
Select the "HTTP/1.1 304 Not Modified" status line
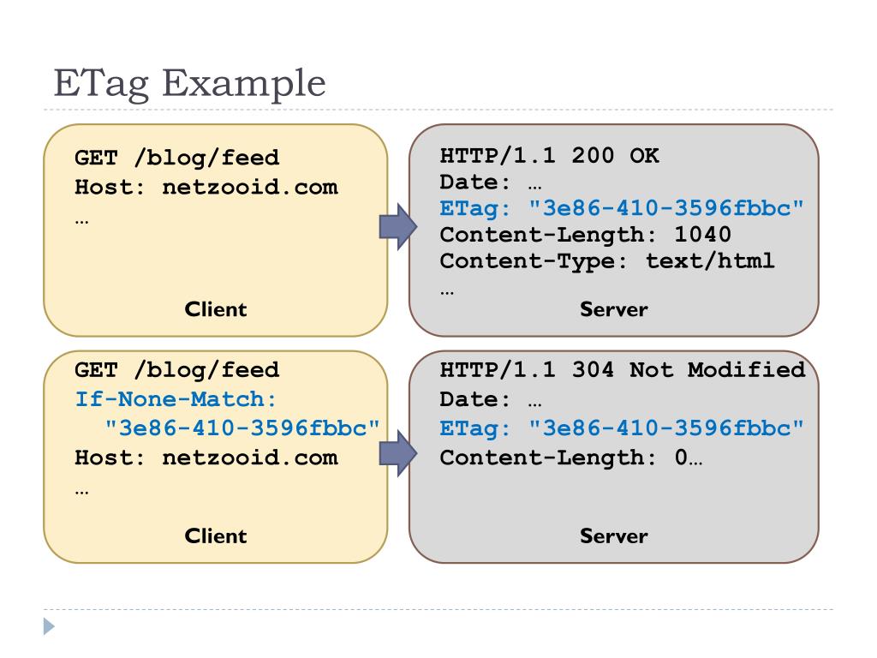click(x=623, y=370)
